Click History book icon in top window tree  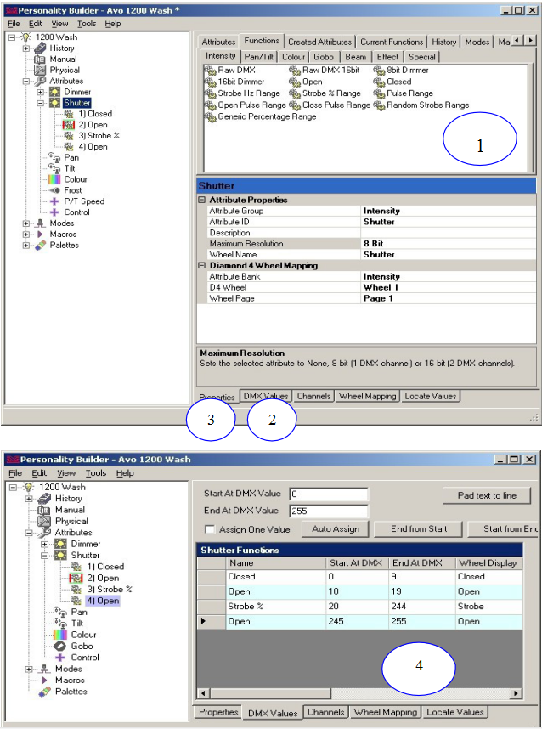(x=41, y=48)
